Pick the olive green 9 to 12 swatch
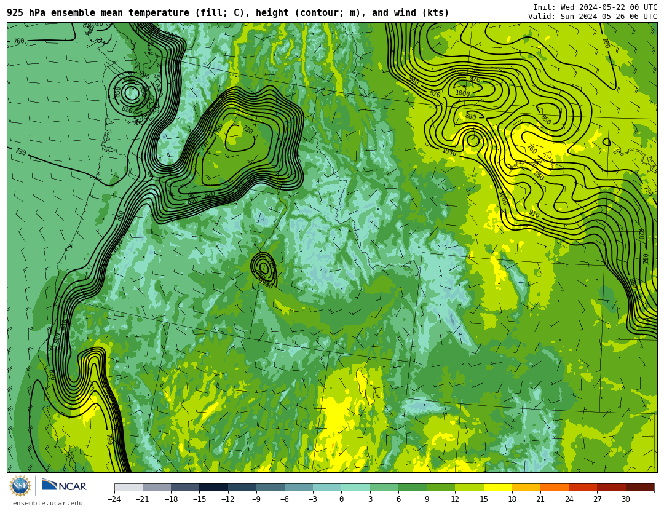The image size is (664, 511). (x=441, y=487)
